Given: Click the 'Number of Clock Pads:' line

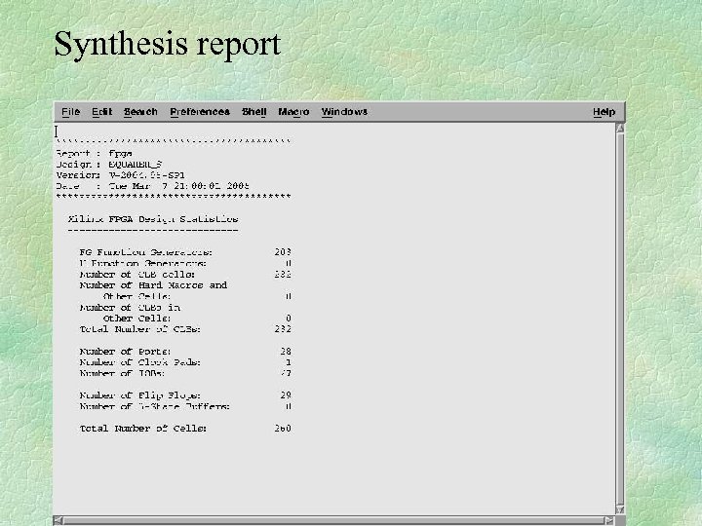Looking at the screenshot, I should pyautogui.click(x=185, y=362).
